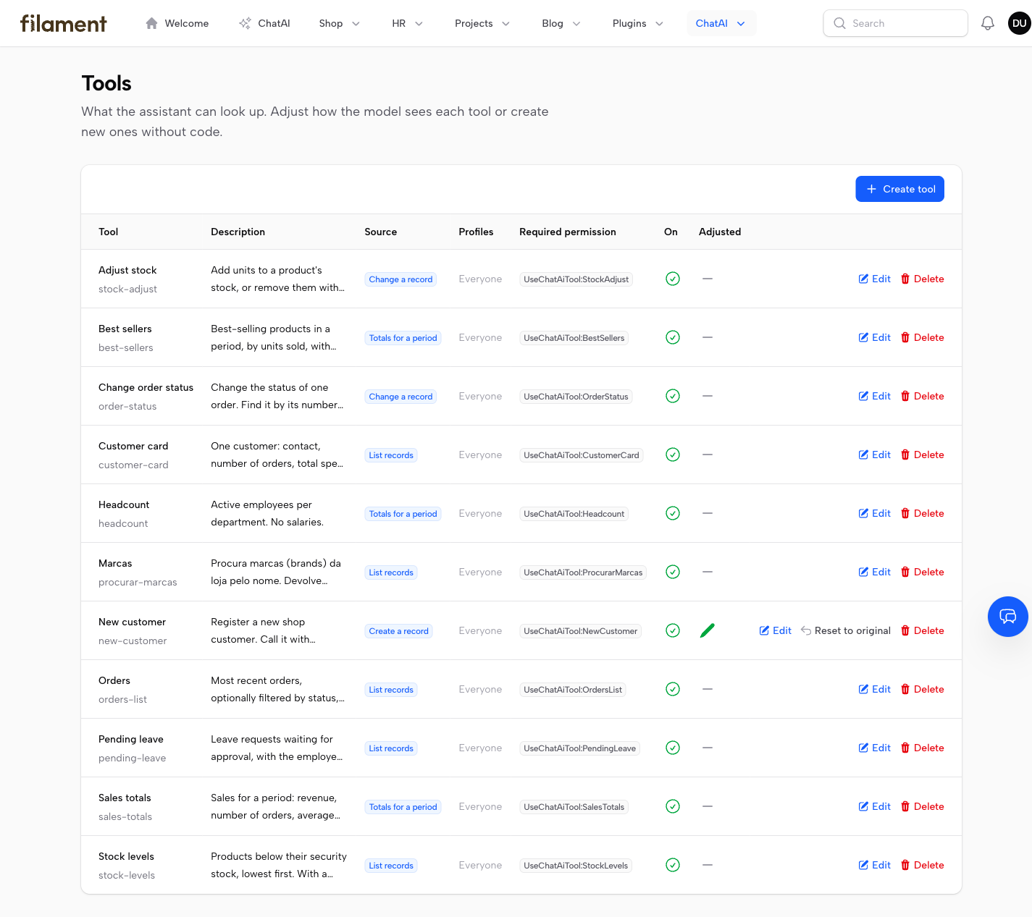
Task: Expand the Plugins navigation dropdown
Action: click(x=638, y=23)
